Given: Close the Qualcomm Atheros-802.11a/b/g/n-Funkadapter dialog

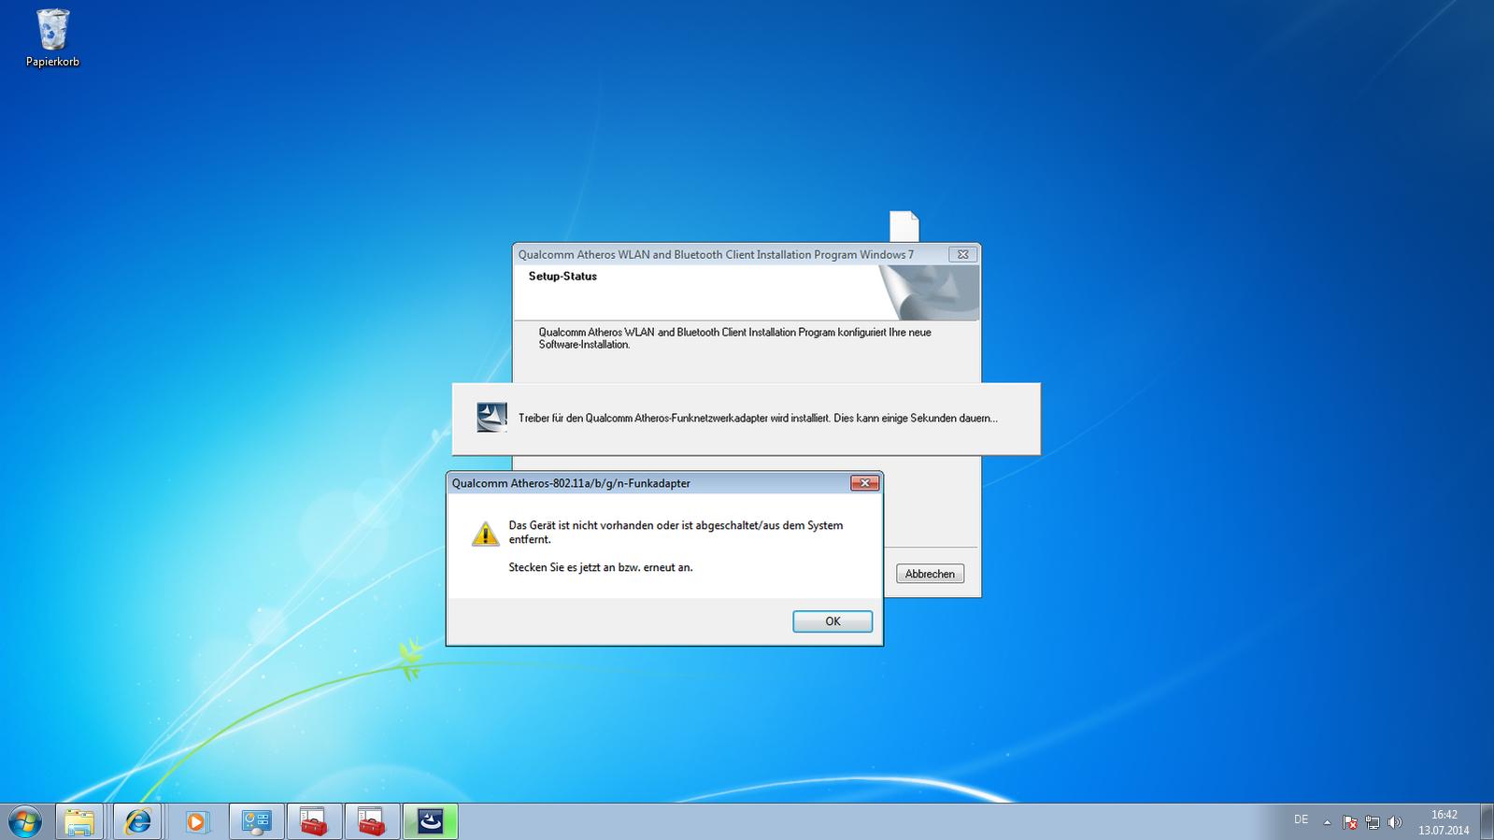Looking at the screenshot, I should (864, 483).
